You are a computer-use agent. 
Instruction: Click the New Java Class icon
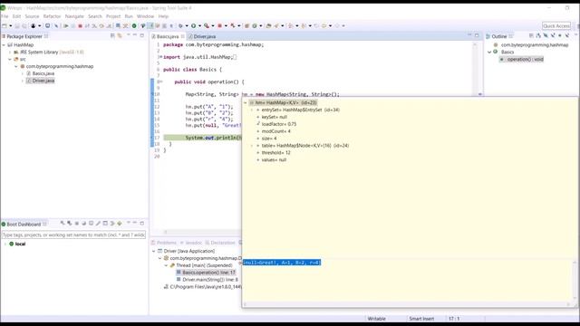[255, 26]
